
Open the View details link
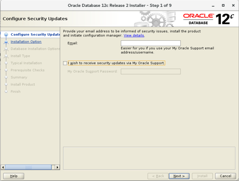point(134,35)
